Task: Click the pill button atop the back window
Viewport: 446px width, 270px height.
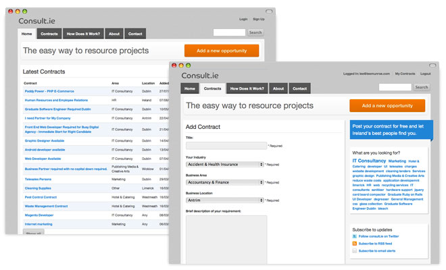Action: pos(269,11)
